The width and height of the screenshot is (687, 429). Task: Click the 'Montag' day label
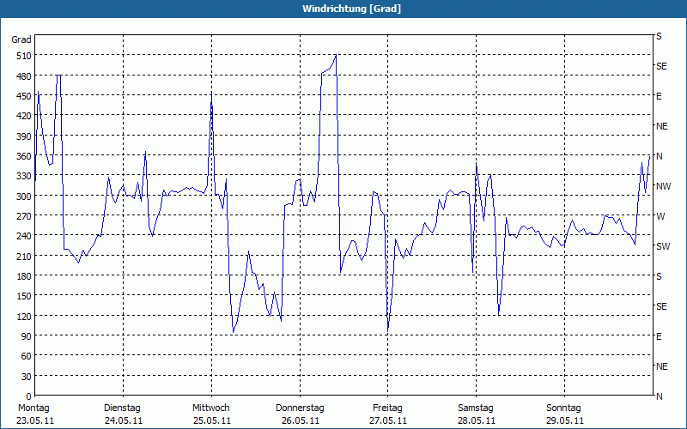[x=33, y=408]
